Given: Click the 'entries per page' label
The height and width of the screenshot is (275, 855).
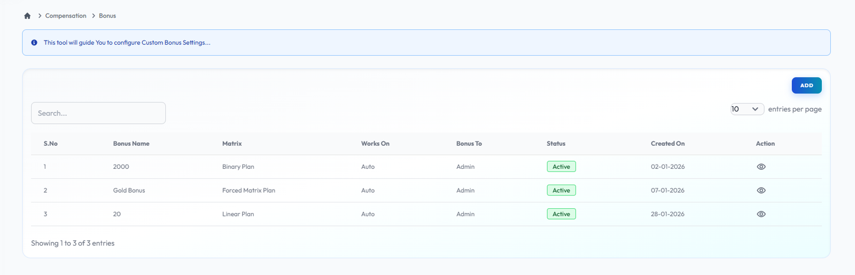Looking at the screenshot, I should coord(795,109).
